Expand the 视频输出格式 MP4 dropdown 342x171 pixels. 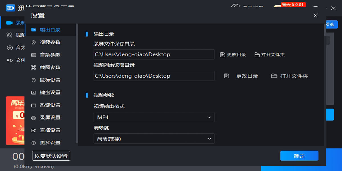[154, 117]
